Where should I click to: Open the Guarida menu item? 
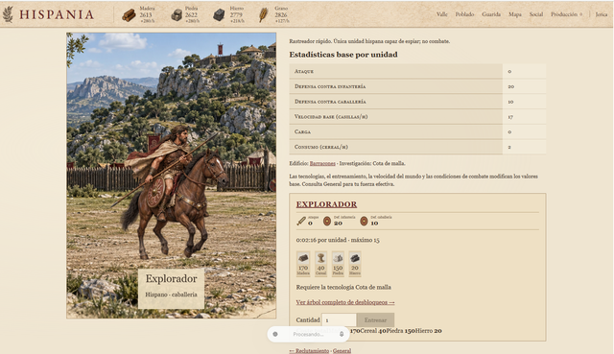(491, 14)
